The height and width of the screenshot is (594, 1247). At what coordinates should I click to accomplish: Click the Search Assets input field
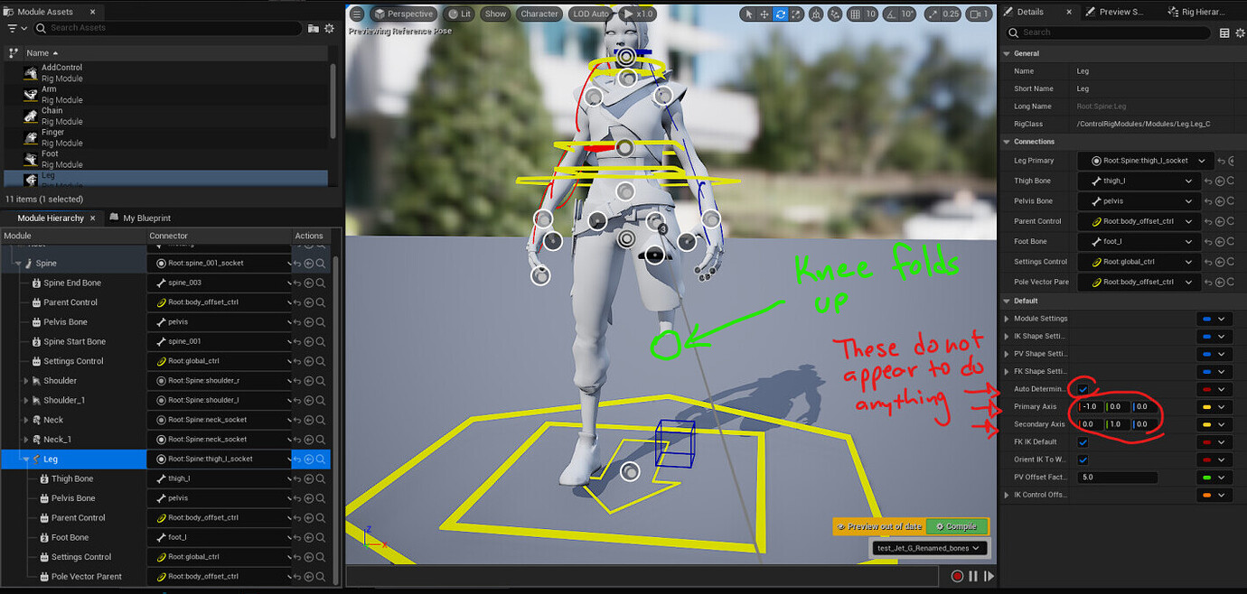[x=169, y=28]
